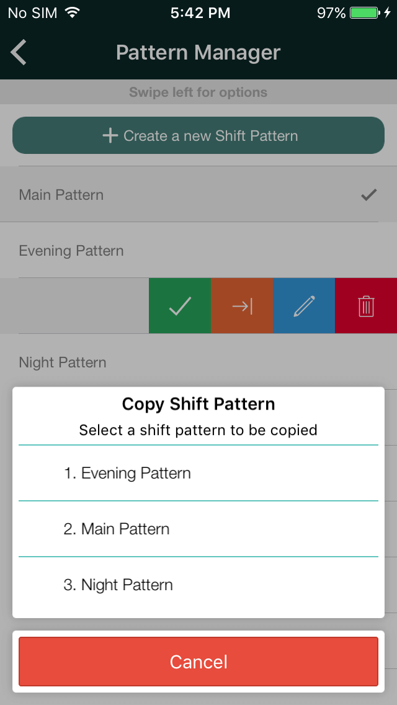Select the Evening Pattern list row
The width and height of the screenshot is (397, 705).
coord(198,250)
